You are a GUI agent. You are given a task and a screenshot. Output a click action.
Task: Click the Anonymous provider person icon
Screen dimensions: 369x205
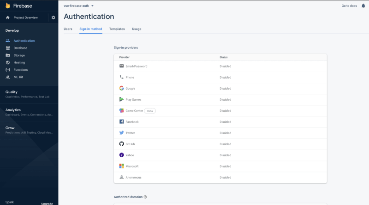tap(121, 177)
